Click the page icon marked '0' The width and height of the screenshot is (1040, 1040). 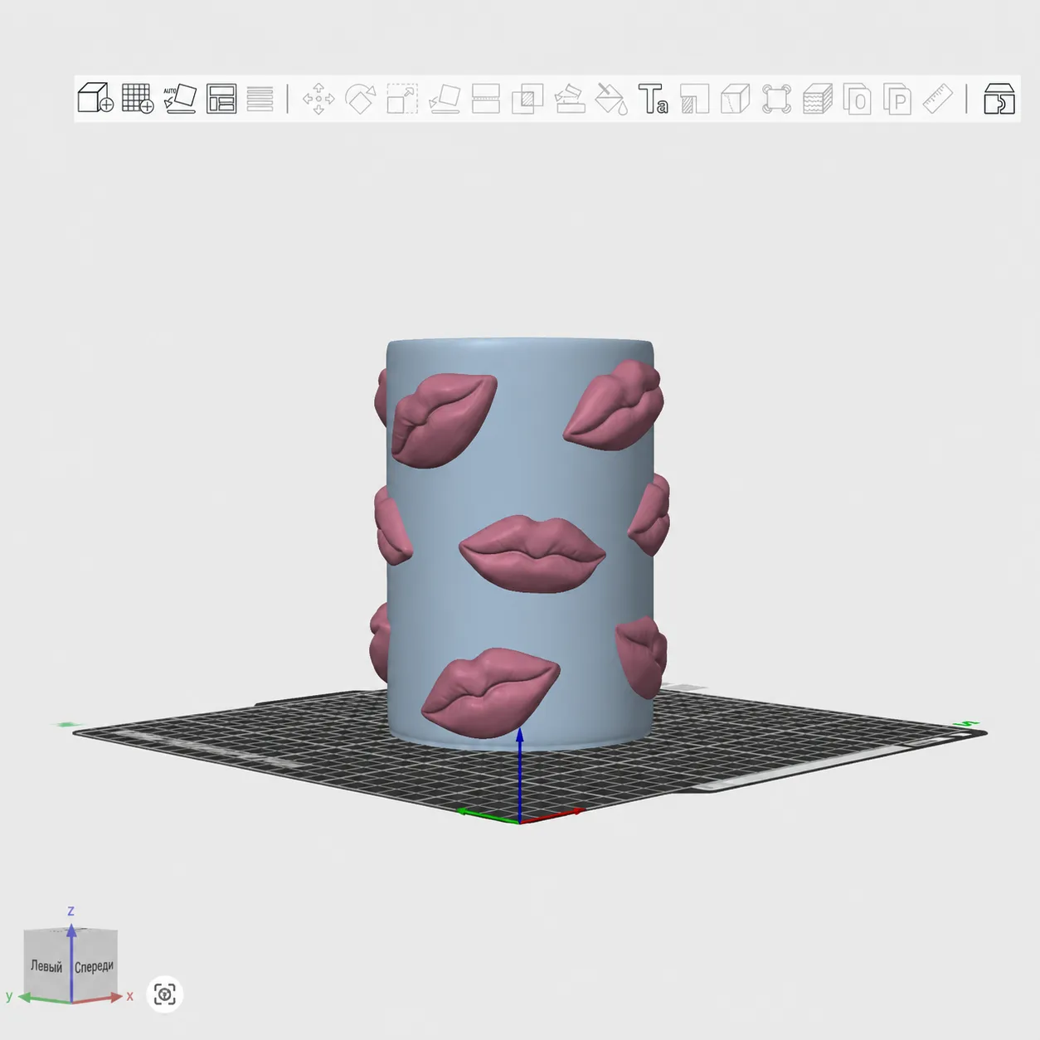858,99
